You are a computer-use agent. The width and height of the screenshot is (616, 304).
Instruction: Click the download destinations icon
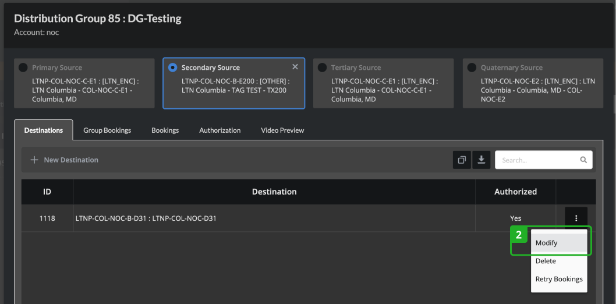[482, 160]
